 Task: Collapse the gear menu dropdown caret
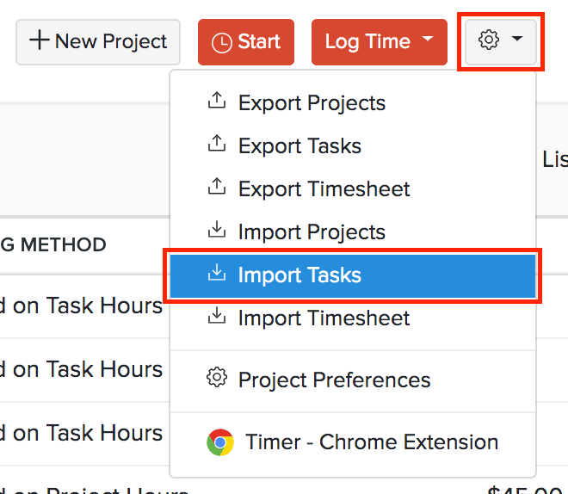tap(516, 40)
